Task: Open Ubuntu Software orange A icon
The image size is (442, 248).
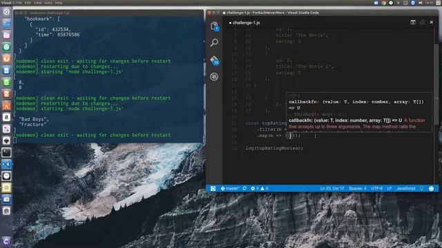Action: tap(6, 105)
